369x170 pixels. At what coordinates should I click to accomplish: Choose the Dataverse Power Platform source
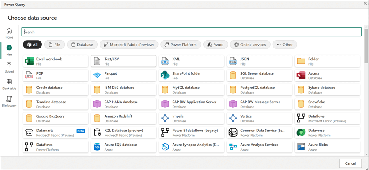point(327,132)
